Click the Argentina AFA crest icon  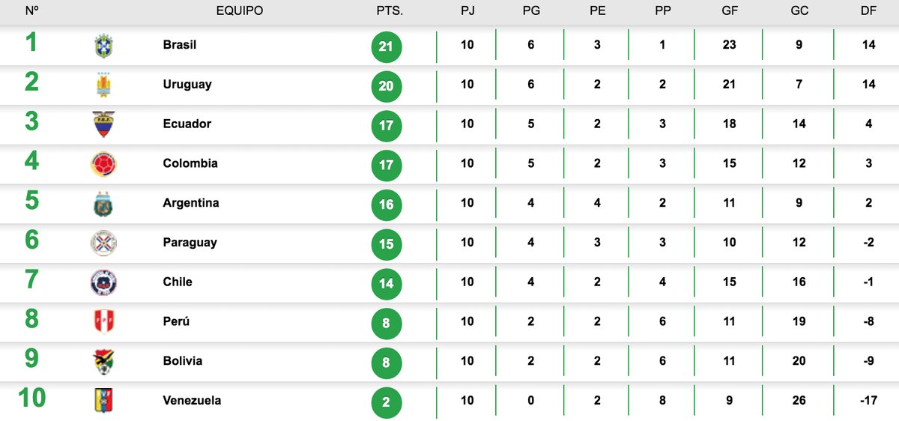pos(103,204)
